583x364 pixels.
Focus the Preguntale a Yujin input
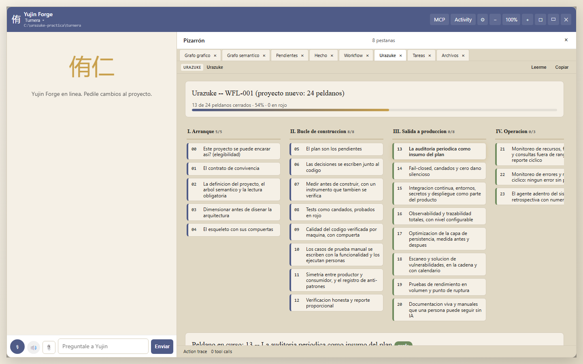(x=103, y=346)
